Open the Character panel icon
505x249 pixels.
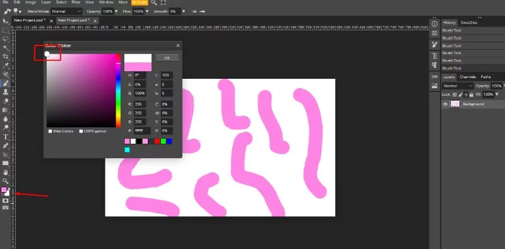434,56
